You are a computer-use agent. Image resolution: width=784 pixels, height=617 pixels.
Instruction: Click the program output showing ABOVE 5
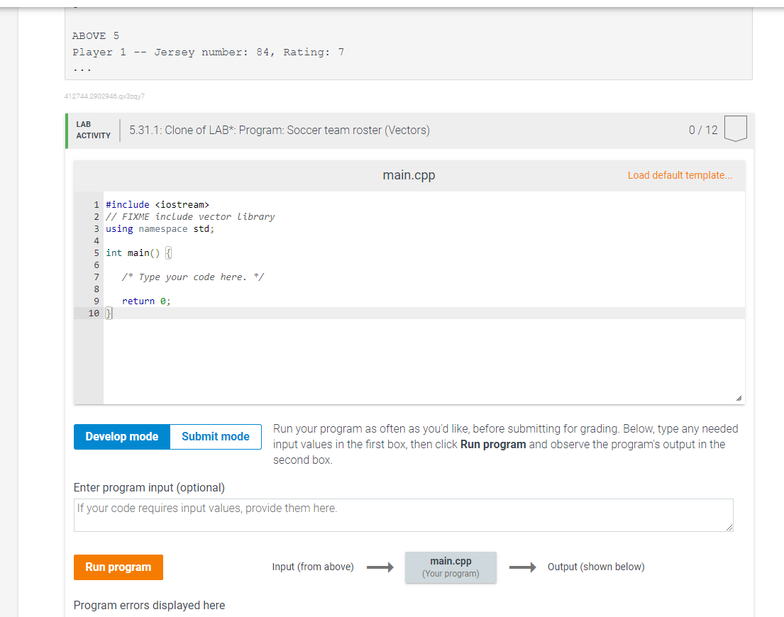(x=94, y=35)
